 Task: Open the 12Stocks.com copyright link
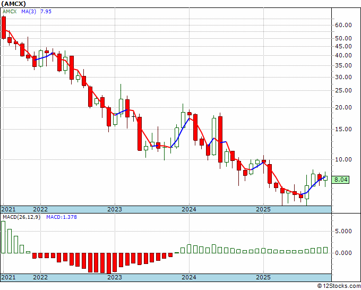click(339, 286)
